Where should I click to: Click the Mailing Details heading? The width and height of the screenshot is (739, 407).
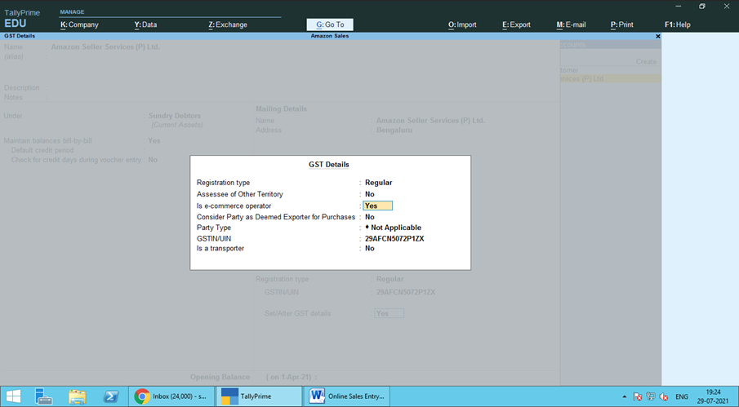tap(281, 108)
